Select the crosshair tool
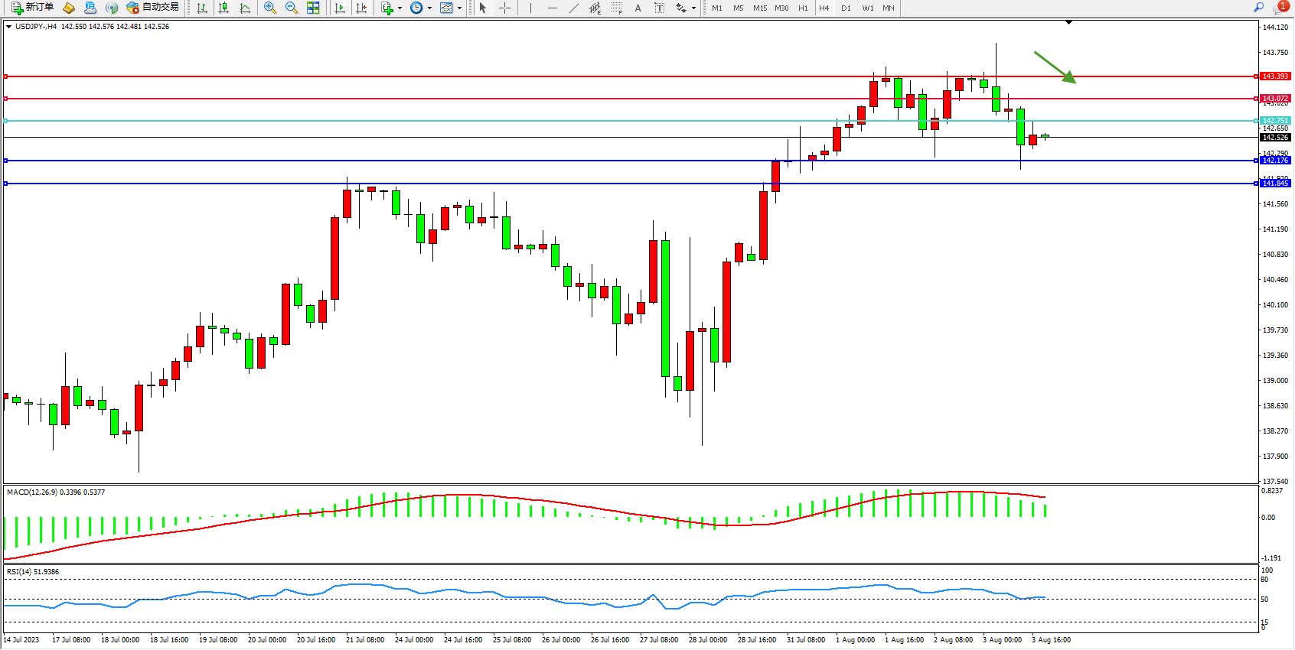 [x=505, y=8]
